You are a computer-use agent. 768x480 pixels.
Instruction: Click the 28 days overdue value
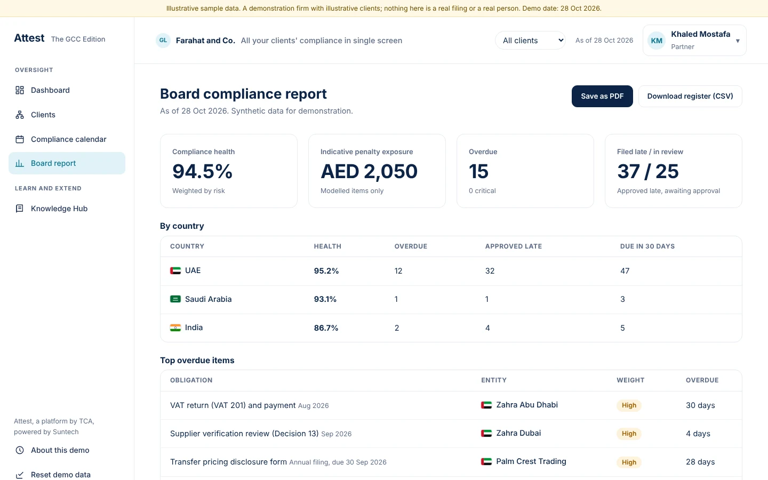[700, 462]
